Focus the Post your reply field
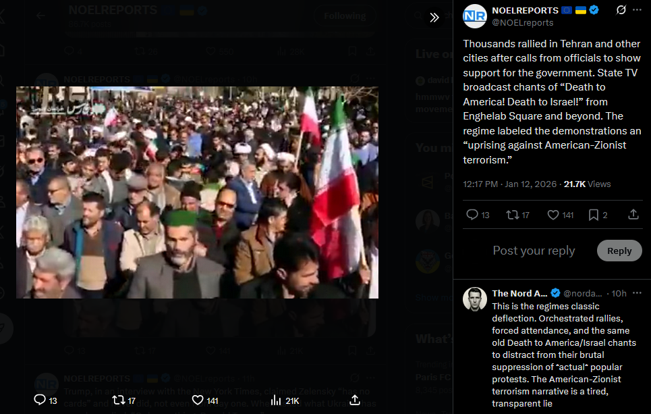 point(534,251)
